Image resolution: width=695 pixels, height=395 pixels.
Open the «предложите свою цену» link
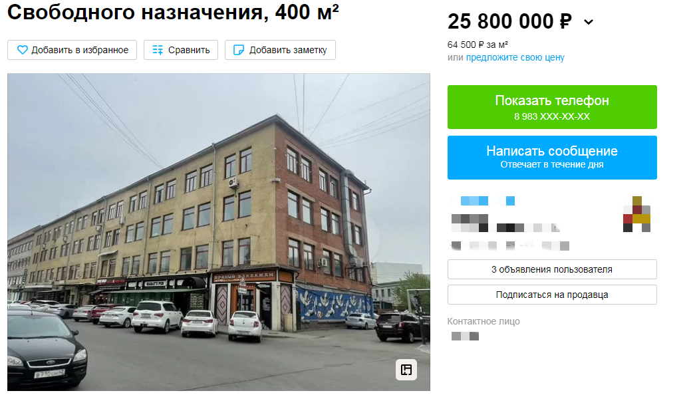[x=515, y=58]
